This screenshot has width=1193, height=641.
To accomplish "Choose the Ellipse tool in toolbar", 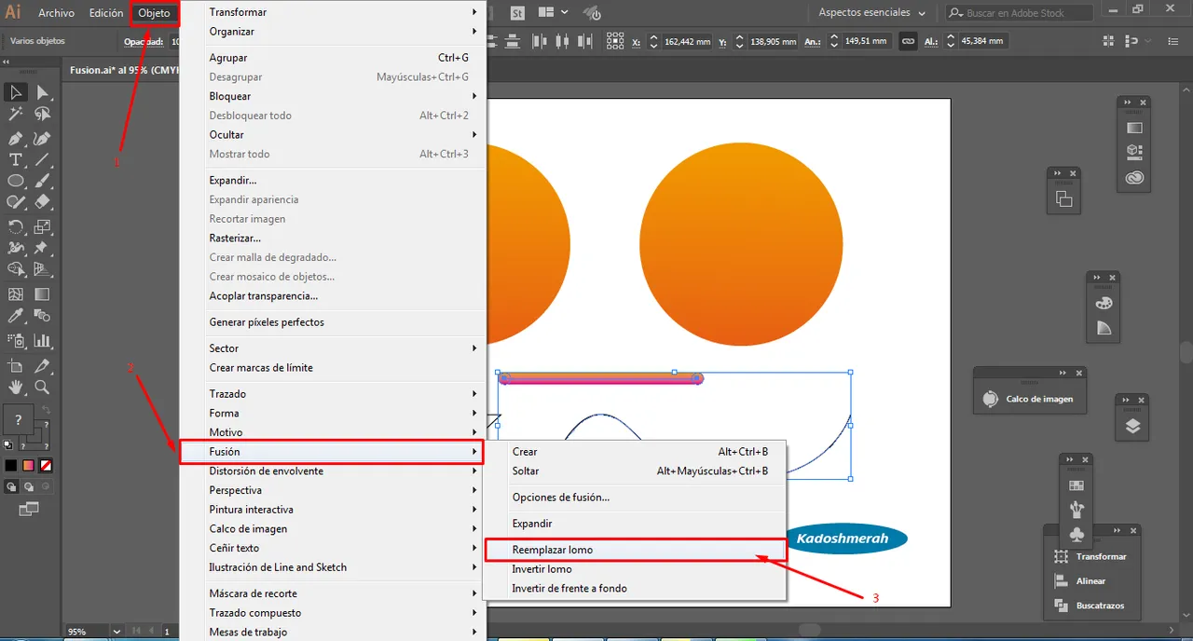I will (x=16, y=181).
